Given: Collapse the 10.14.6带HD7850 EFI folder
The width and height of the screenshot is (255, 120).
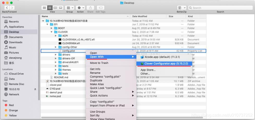Looking at the screenshot, I should tap(43, 21).
